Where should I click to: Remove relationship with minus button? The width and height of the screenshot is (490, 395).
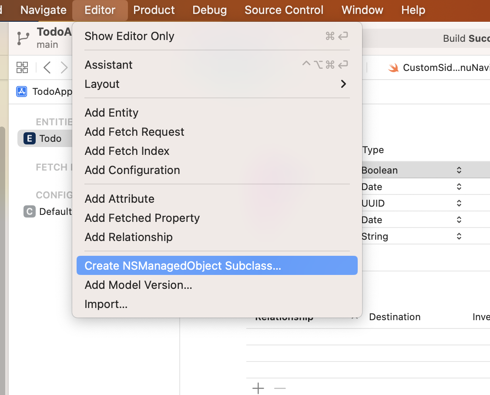pos(280,388)
